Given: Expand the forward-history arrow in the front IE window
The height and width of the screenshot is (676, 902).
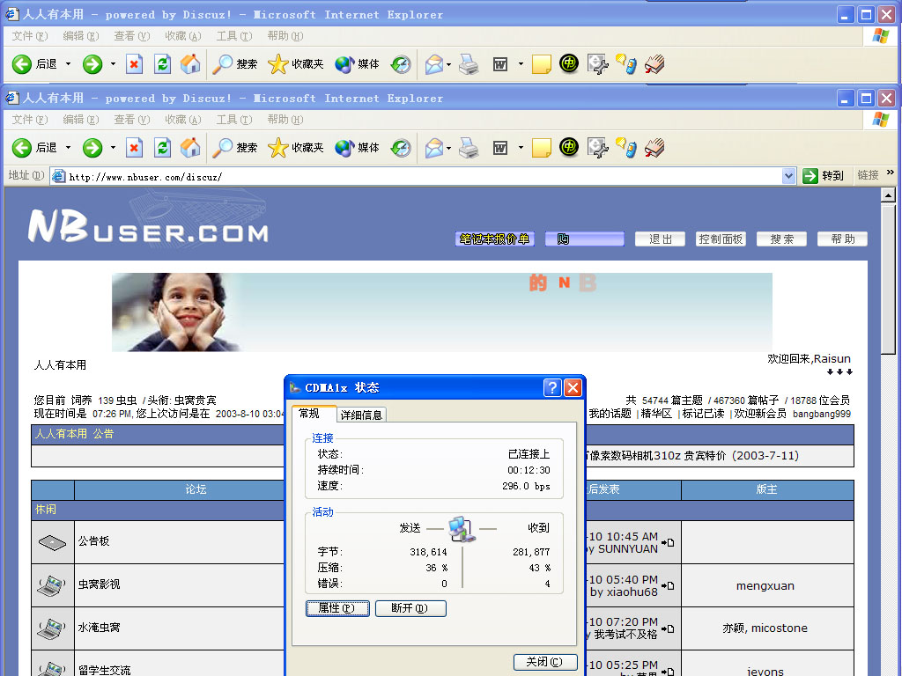Looking at the screenshot, I should pyautogui.click(x=113, y=148).
